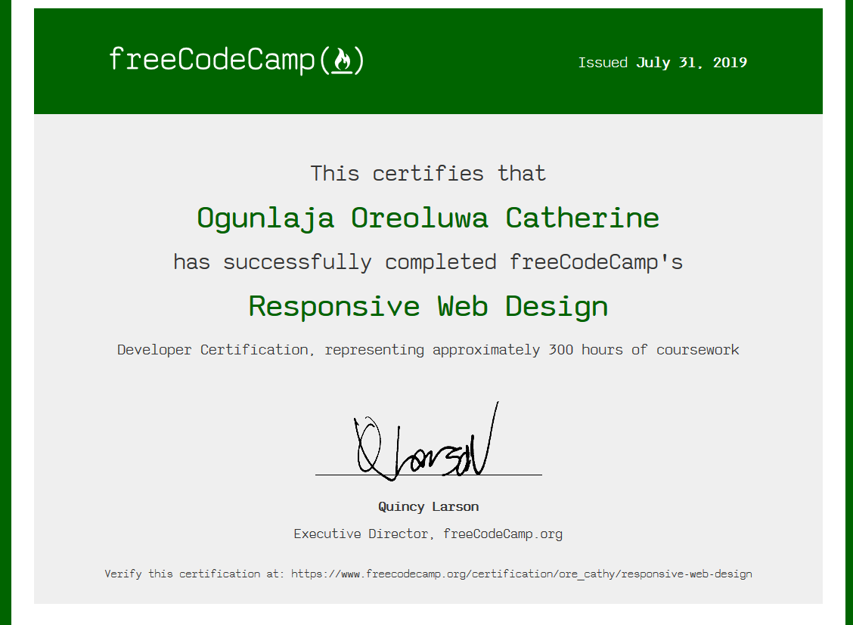The height and width of the screenshot is (625, 853).
Task: Click 'Executive Director, freeCodeCamp.org' text
Action: click(x=428, y=534)
